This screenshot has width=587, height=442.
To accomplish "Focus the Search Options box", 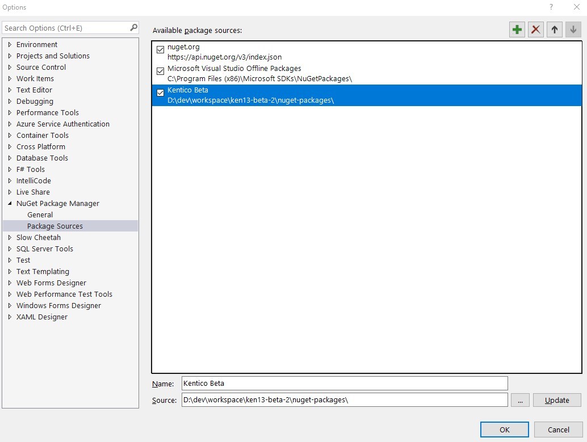I will point(70,28).
